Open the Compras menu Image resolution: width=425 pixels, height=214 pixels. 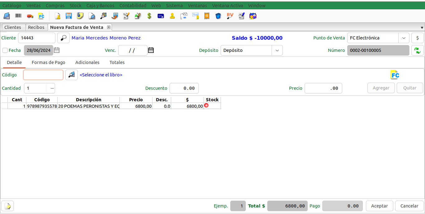tap(55, 6)
